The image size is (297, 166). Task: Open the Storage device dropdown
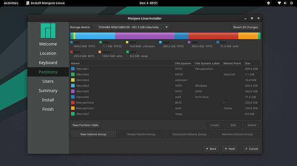[131, 27]
